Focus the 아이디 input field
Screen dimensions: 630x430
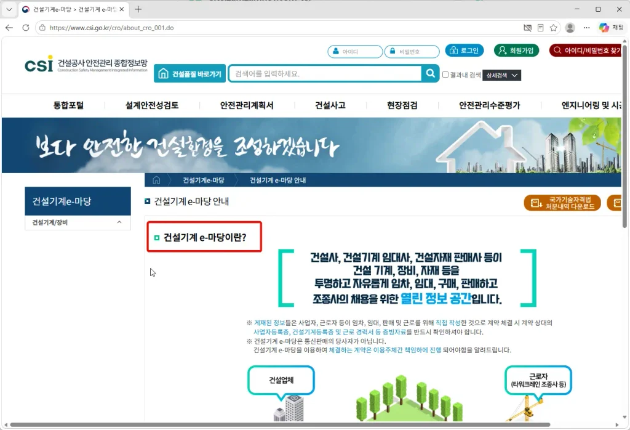[x=355, y=52]
